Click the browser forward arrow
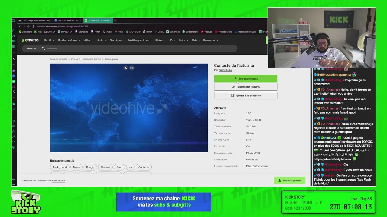The width and height of the screenshot is (387, 217). pos(24,27)
